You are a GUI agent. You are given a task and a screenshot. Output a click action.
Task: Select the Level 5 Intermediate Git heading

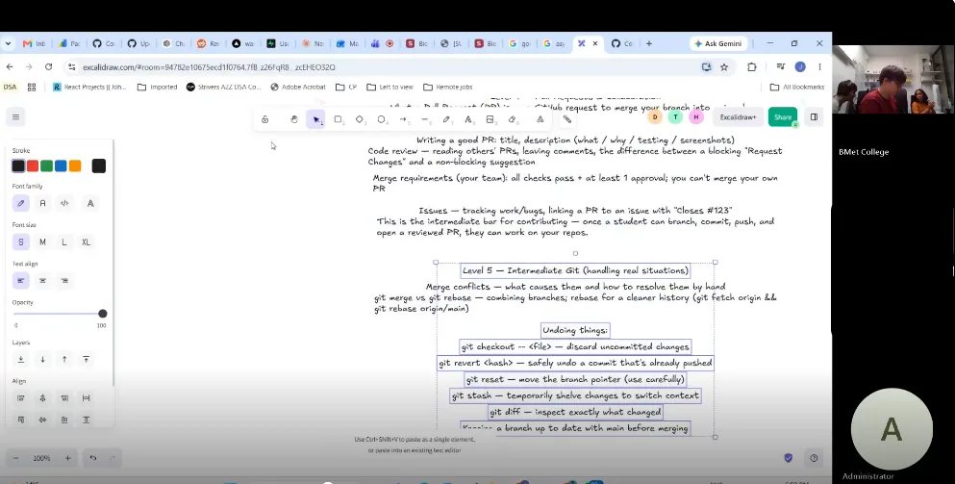575,270
